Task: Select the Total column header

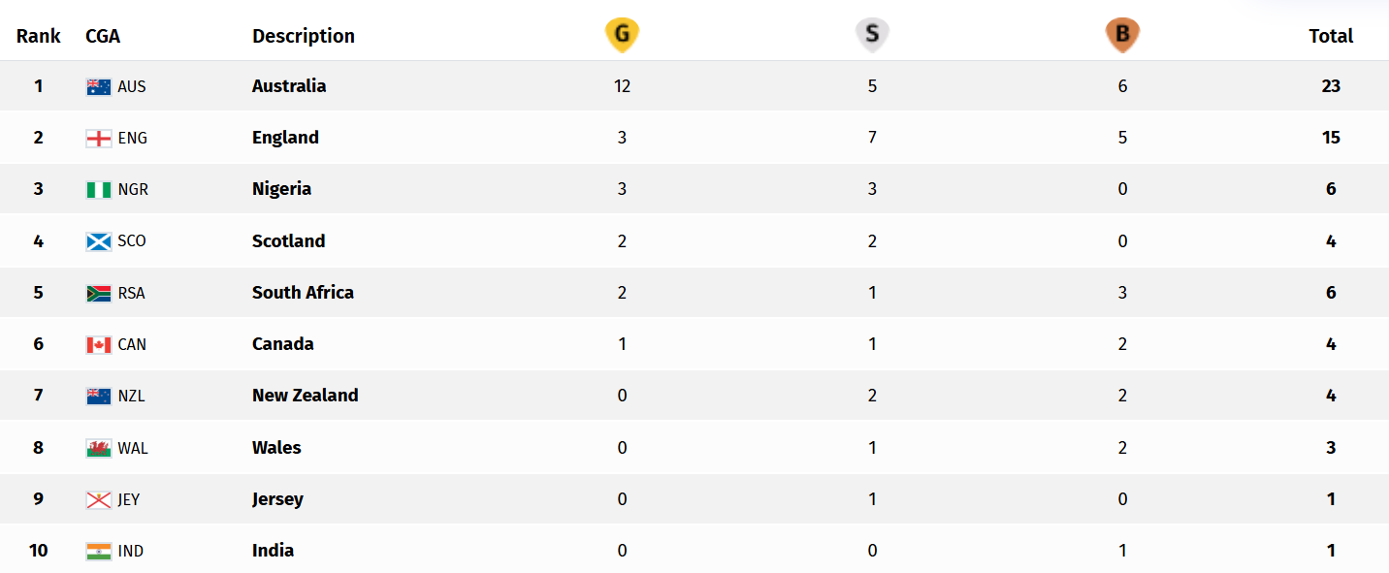Action: pos(1331,36)
